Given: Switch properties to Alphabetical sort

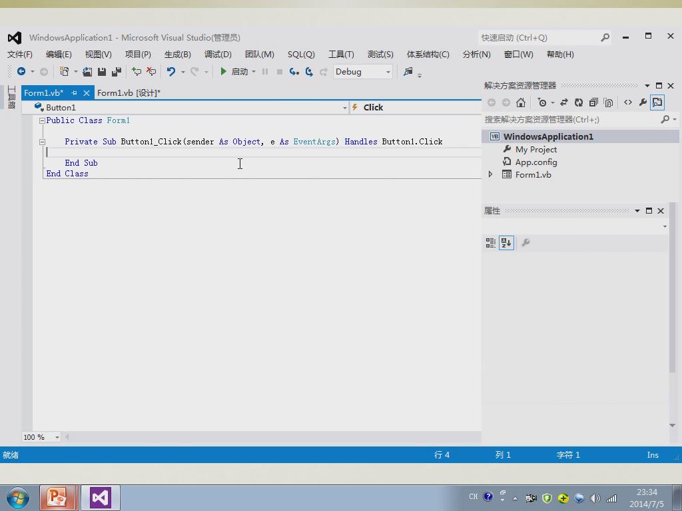Looking at the screenshot, I should tap(506, 243).
